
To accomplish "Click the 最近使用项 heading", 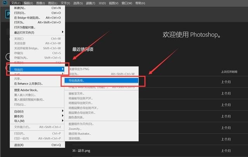I will click(x=83, y=49).
